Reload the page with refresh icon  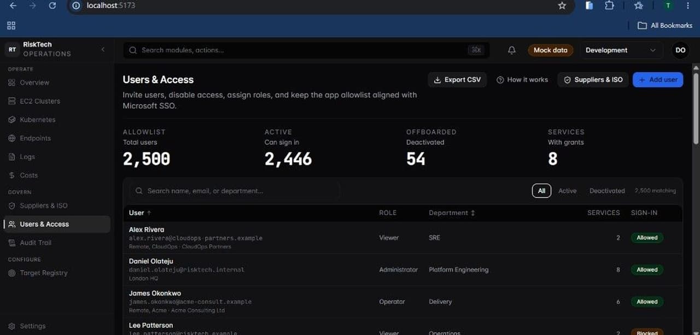[52, 5]
